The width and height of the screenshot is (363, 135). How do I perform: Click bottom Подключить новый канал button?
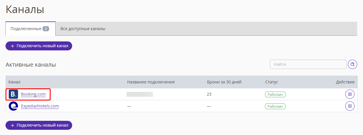(39, 125)
